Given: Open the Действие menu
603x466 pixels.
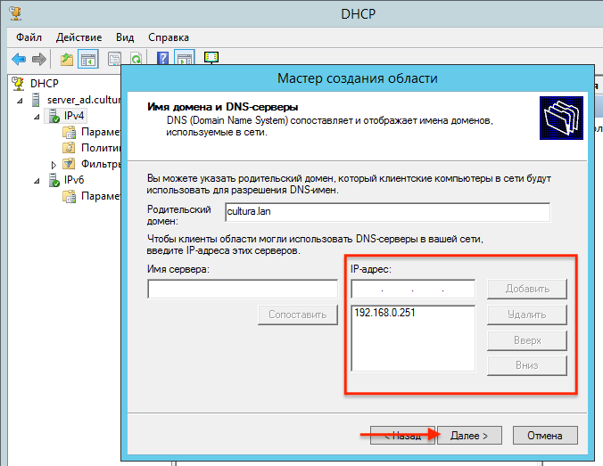Looking at the screenshot, I should pyautogui.click(x=78, y=37).
